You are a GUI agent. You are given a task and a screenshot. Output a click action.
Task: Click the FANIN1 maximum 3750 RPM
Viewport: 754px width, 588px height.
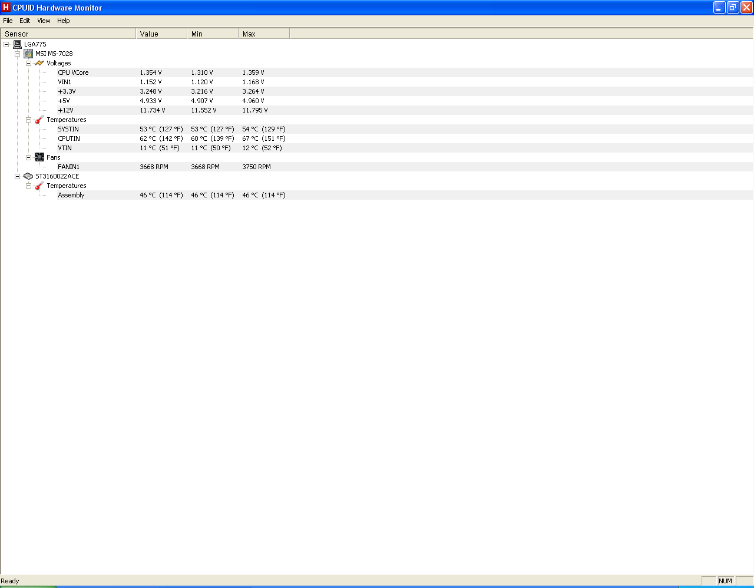[x=257, y=167]
